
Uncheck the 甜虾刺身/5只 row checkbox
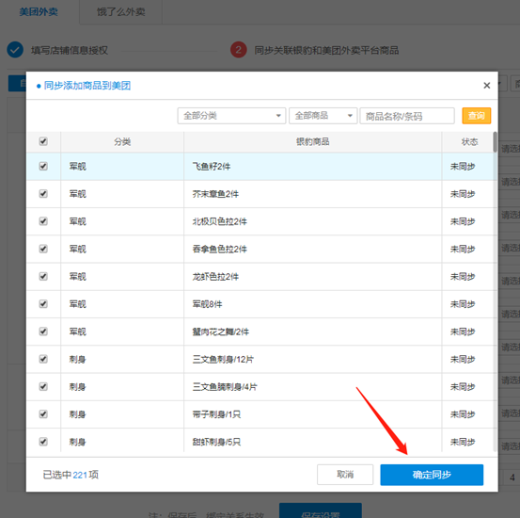click(43, 442)
